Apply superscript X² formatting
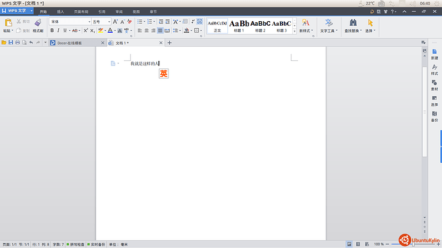 coord(86,31)
